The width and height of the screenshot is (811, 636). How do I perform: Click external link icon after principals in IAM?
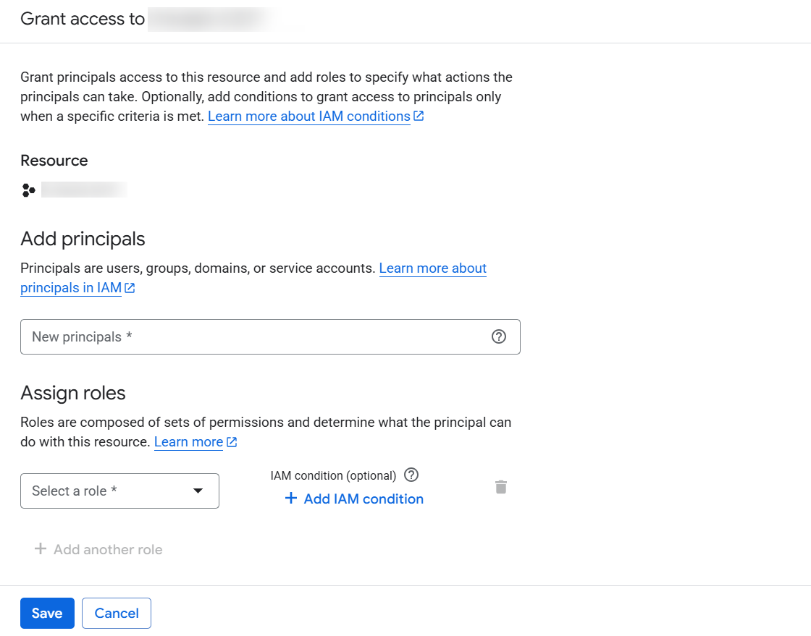click(x=130, y=288)
